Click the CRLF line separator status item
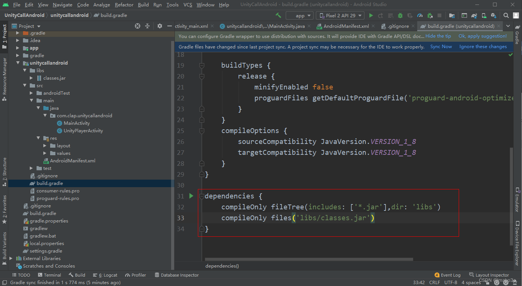The width and height of the screenshot is (522, 286). click(x=434, y=282)
